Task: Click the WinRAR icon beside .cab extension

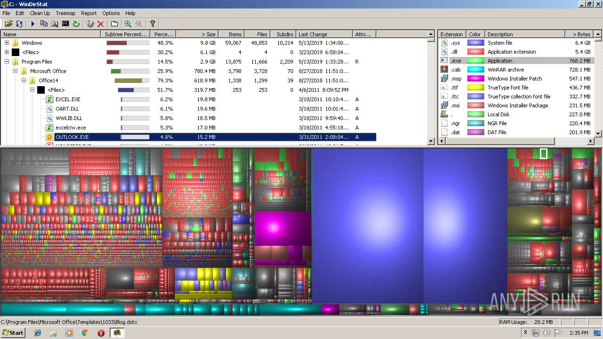Action: click(444, 70)
